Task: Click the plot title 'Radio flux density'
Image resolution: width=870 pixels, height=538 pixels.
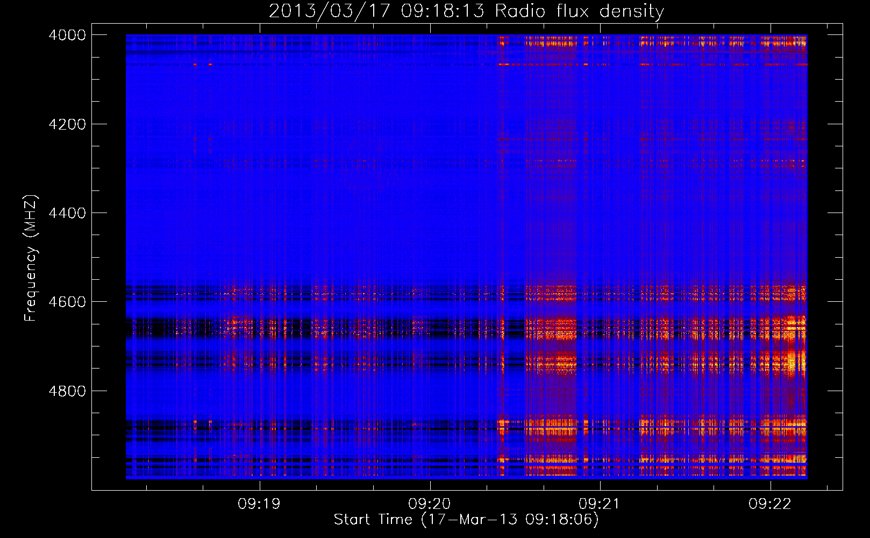Action: 579,11
